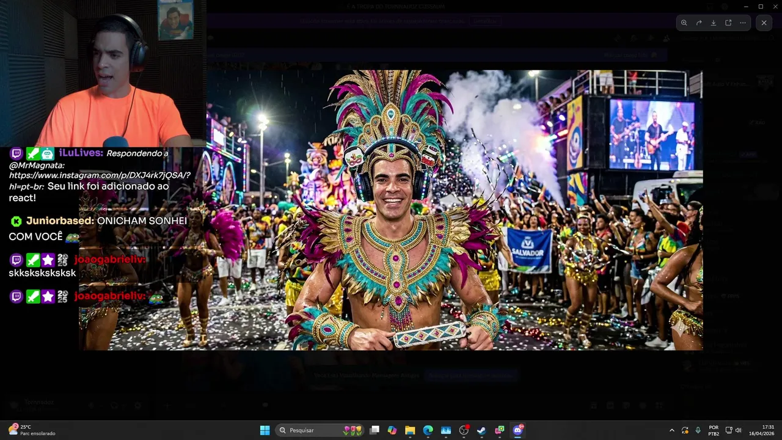
Task: Open the Windows Start menu
Action: coord(265,430)
